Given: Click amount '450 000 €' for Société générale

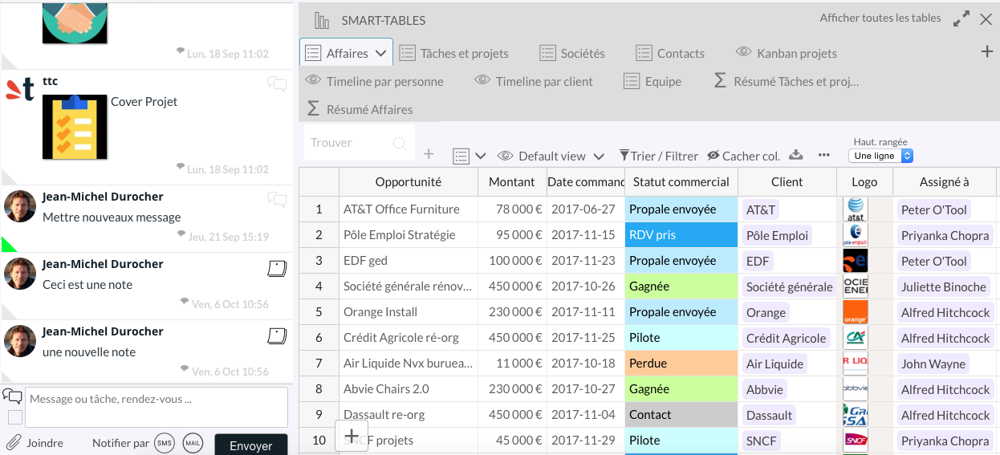Looking at the screenshot, I should (x=512, y=286).
